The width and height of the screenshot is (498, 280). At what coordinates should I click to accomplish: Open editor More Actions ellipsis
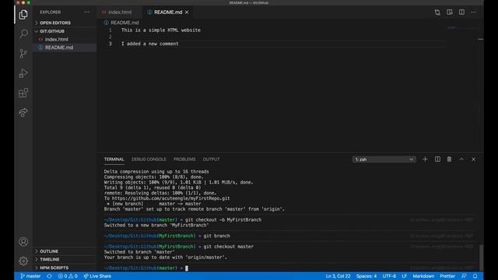474,12
